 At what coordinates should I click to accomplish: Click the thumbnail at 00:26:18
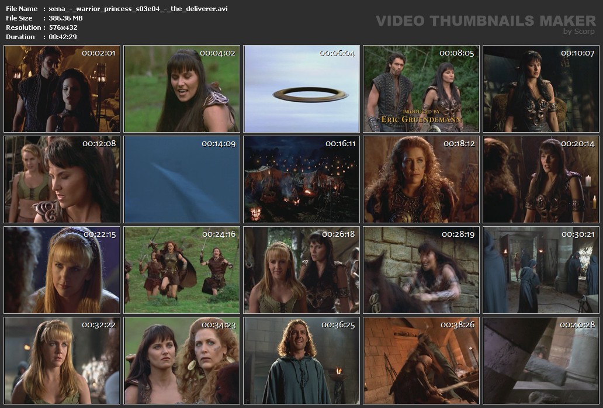coord(301,270)
